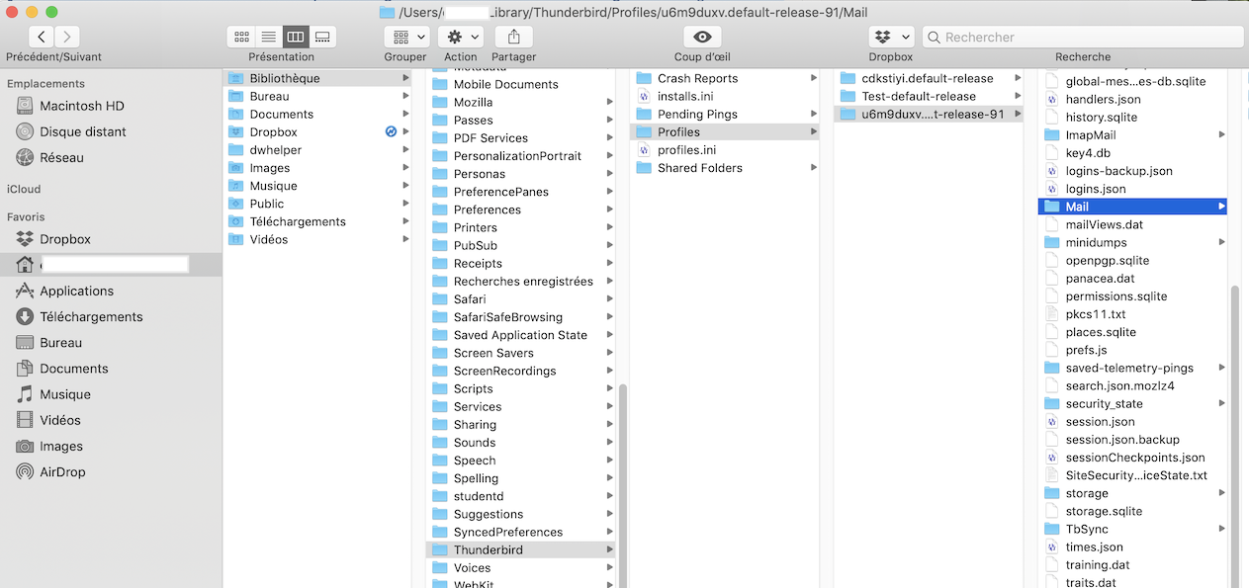
Task: Switch to column view mode
Action: pos(295,37)
